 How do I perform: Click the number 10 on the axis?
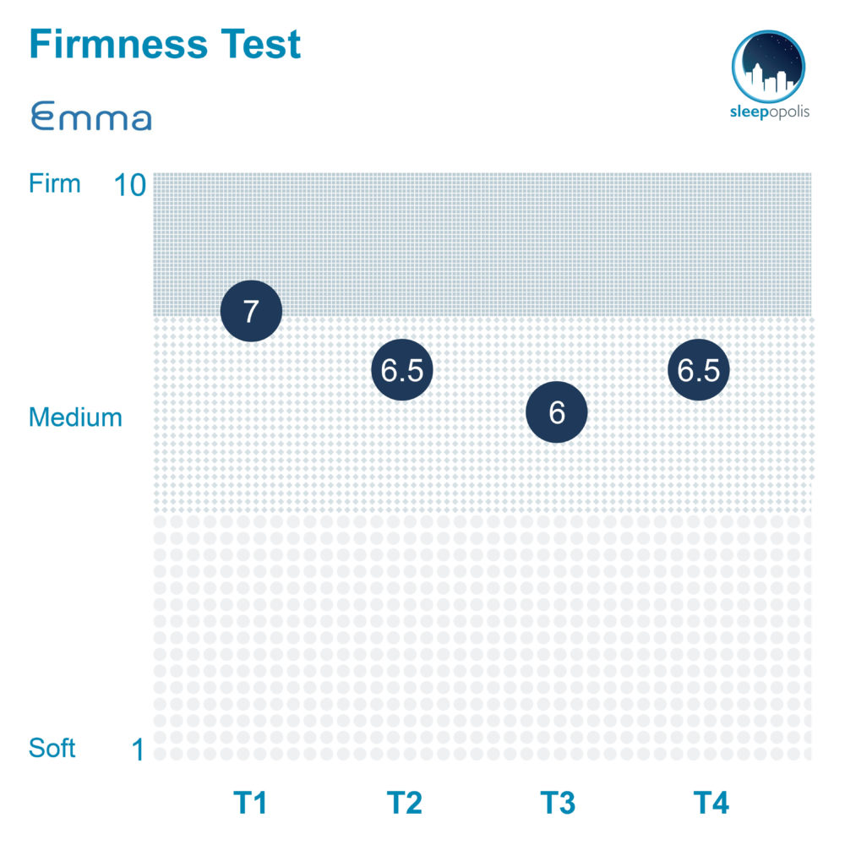[130, 185]
